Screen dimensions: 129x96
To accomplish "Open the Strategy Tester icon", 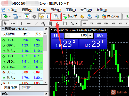I will pos(56,16).
